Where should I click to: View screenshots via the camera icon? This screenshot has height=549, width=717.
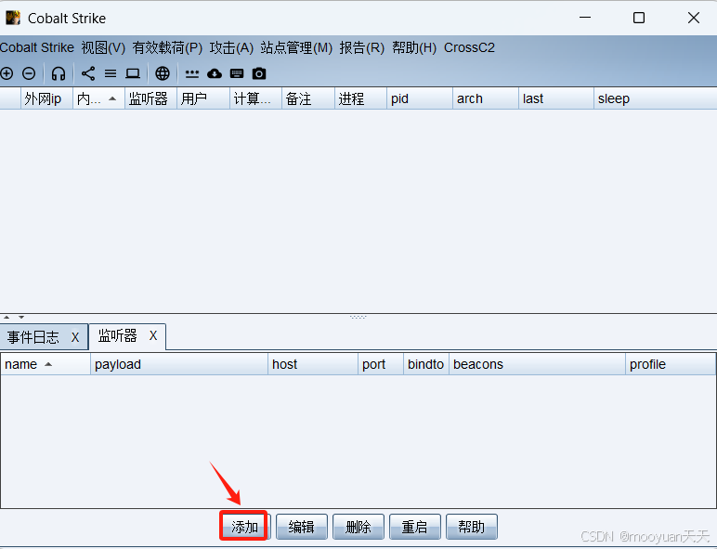tap(259, 73)
